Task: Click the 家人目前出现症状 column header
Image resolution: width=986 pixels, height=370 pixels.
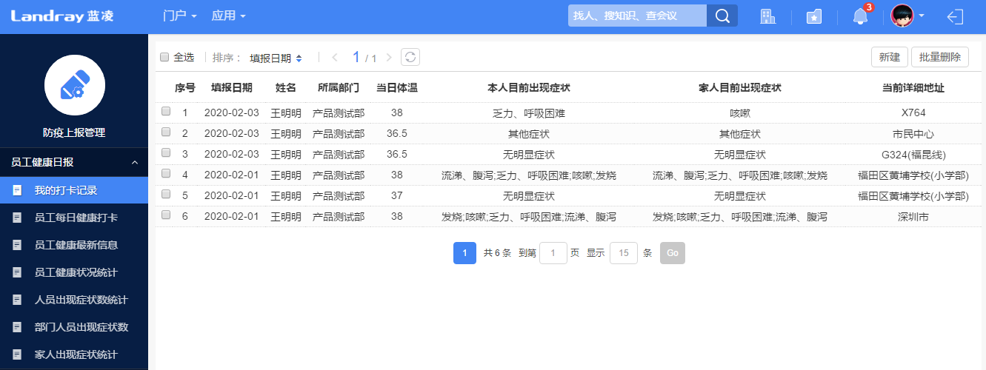Action: click(x=740, y=87)
